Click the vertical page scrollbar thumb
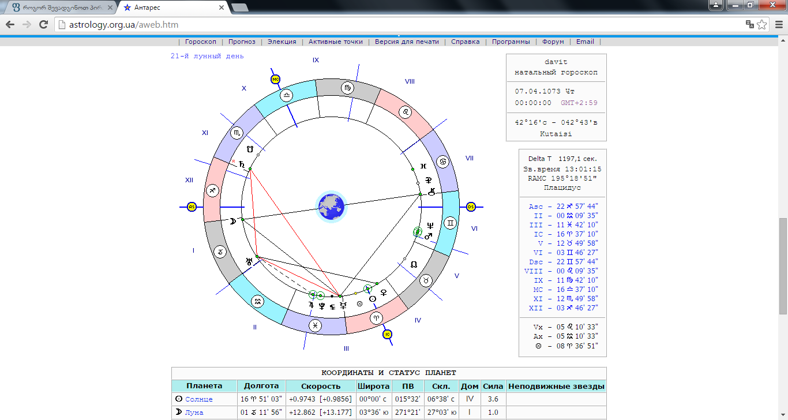Screen dimensions: 788x420 tap(783, 266)
